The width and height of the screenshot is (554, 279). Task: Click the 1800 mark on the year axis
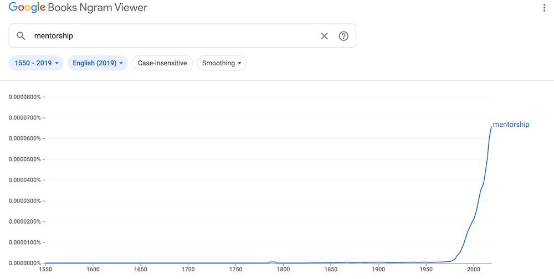point(283,269)
